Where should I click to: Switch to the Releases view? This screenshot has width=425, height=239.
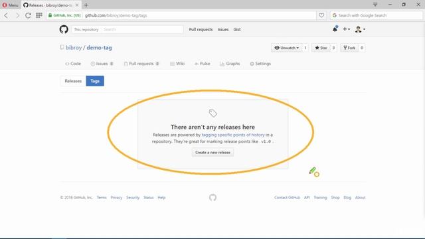[73, 81]
